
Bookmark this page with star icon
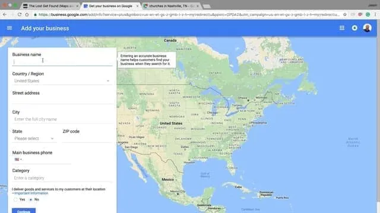point(345,15)
